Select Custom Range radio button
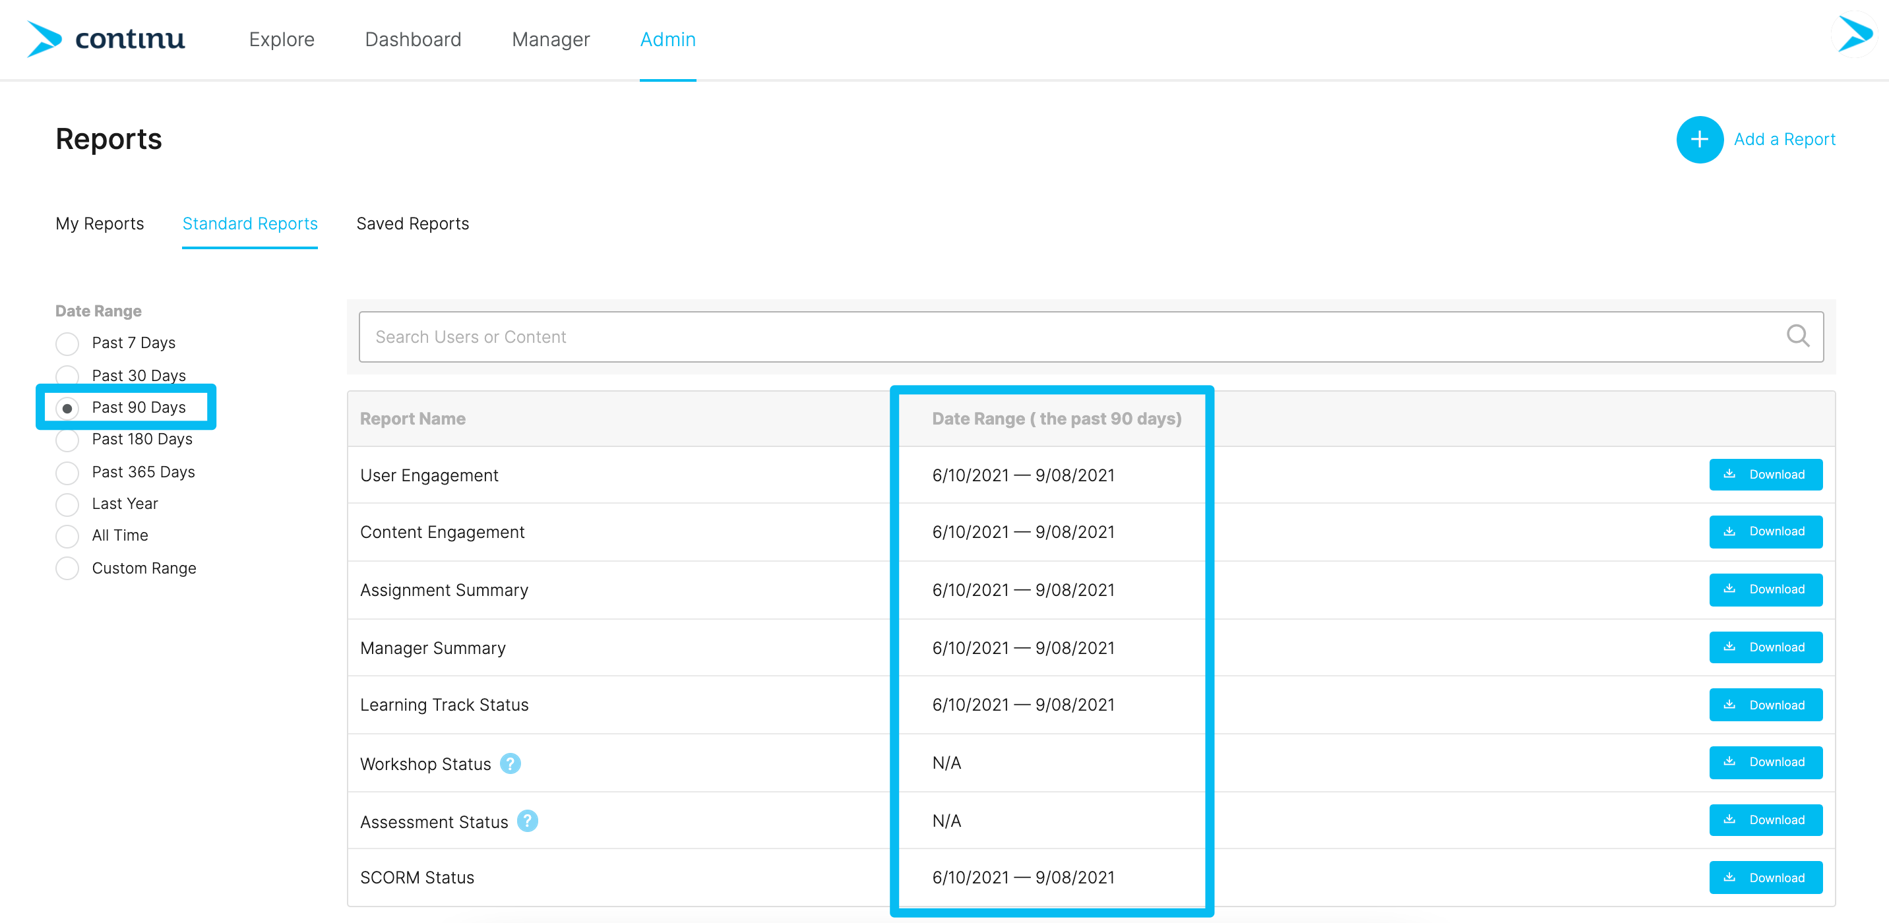Screen dimensions: 1889x923 67,568
